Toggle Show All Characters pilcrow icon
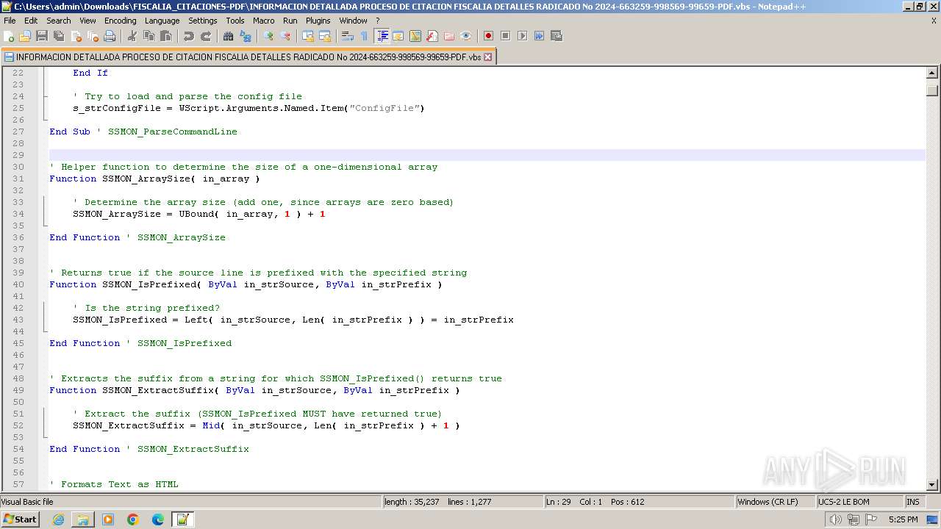 point(365,36)
